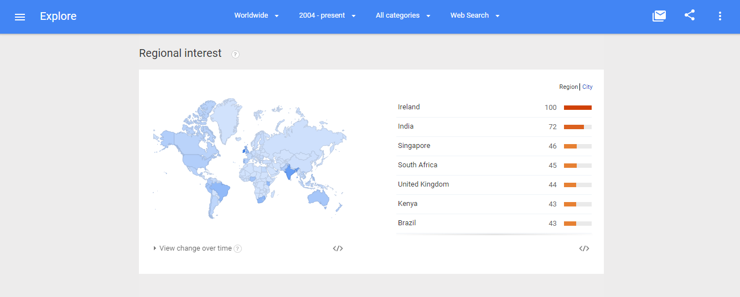Click help icon beside View change over time
The image size is (740, 297).
point(237,248)
